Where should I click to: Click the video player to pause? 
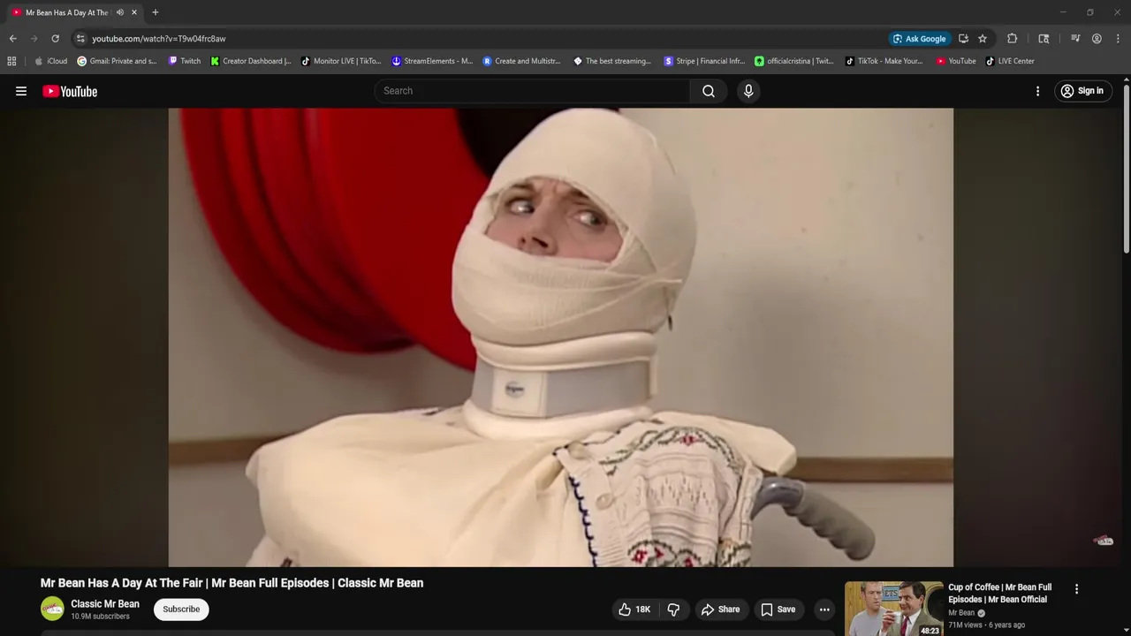[x=560, y=337]
